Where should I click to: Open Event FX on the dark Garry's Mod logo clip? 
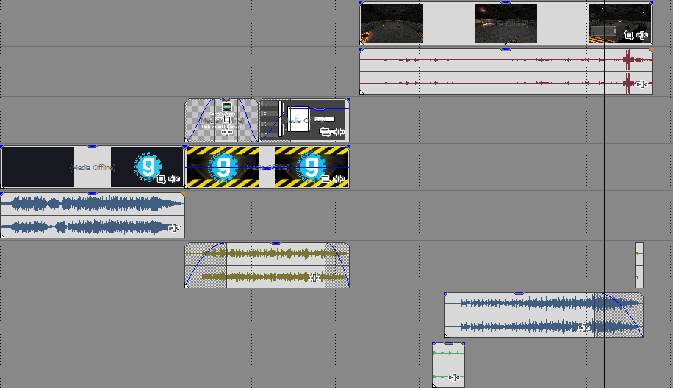click(174, 179)
